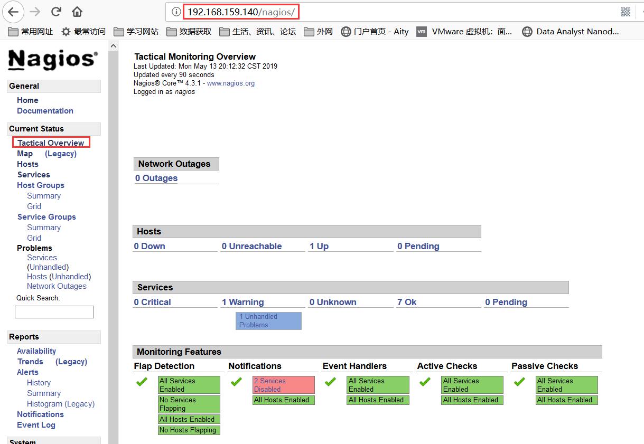
Task: Click No Hosts Flapping status box
Action: click(189, 430)
